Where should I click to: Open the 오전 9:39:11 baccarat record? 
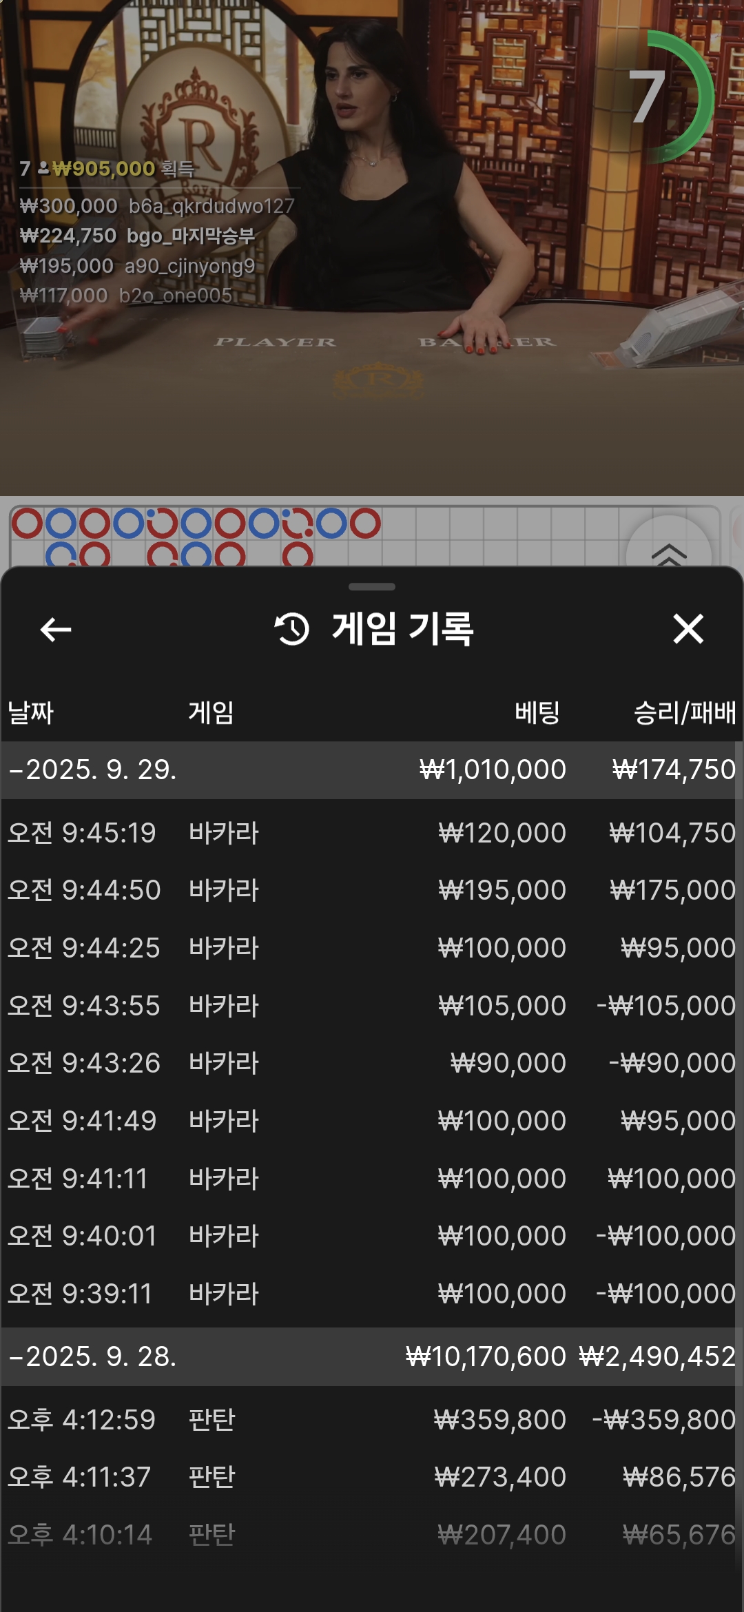pyautogui.click(x=372, y=1294)
